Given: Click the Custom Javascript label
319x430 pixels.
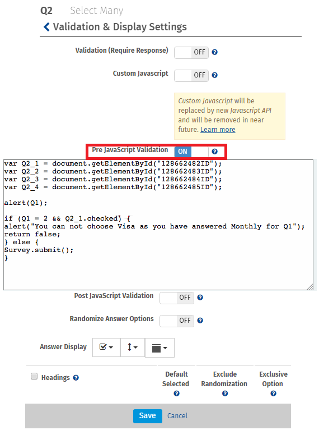Looking at the screenshot, I should 140,74.
